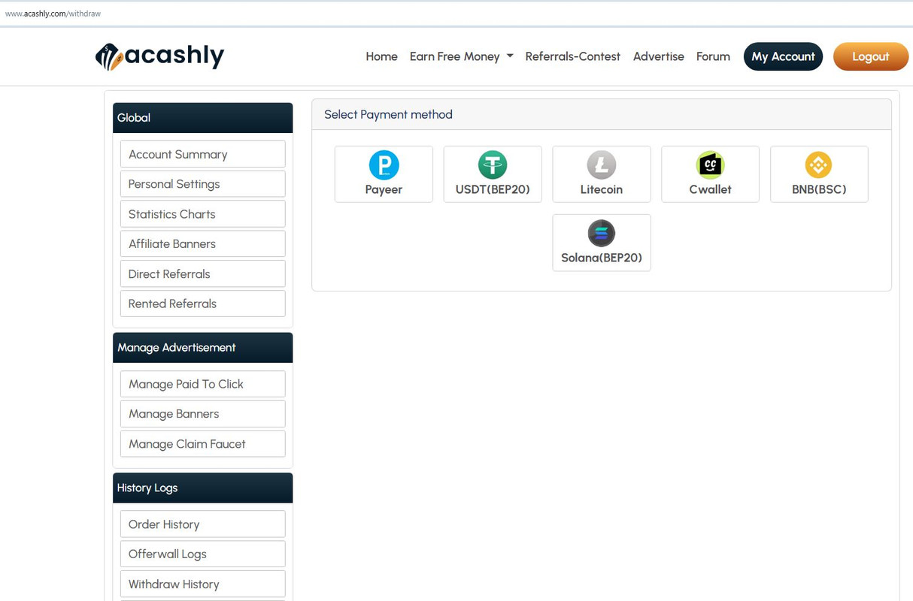
Task: View Offerwall Logs
Action: [203, 554]
